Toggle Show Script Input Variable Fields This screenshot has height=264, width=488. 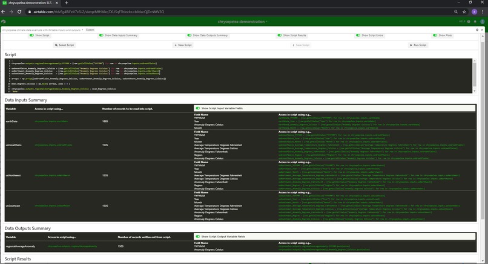(x=197, y=108)
